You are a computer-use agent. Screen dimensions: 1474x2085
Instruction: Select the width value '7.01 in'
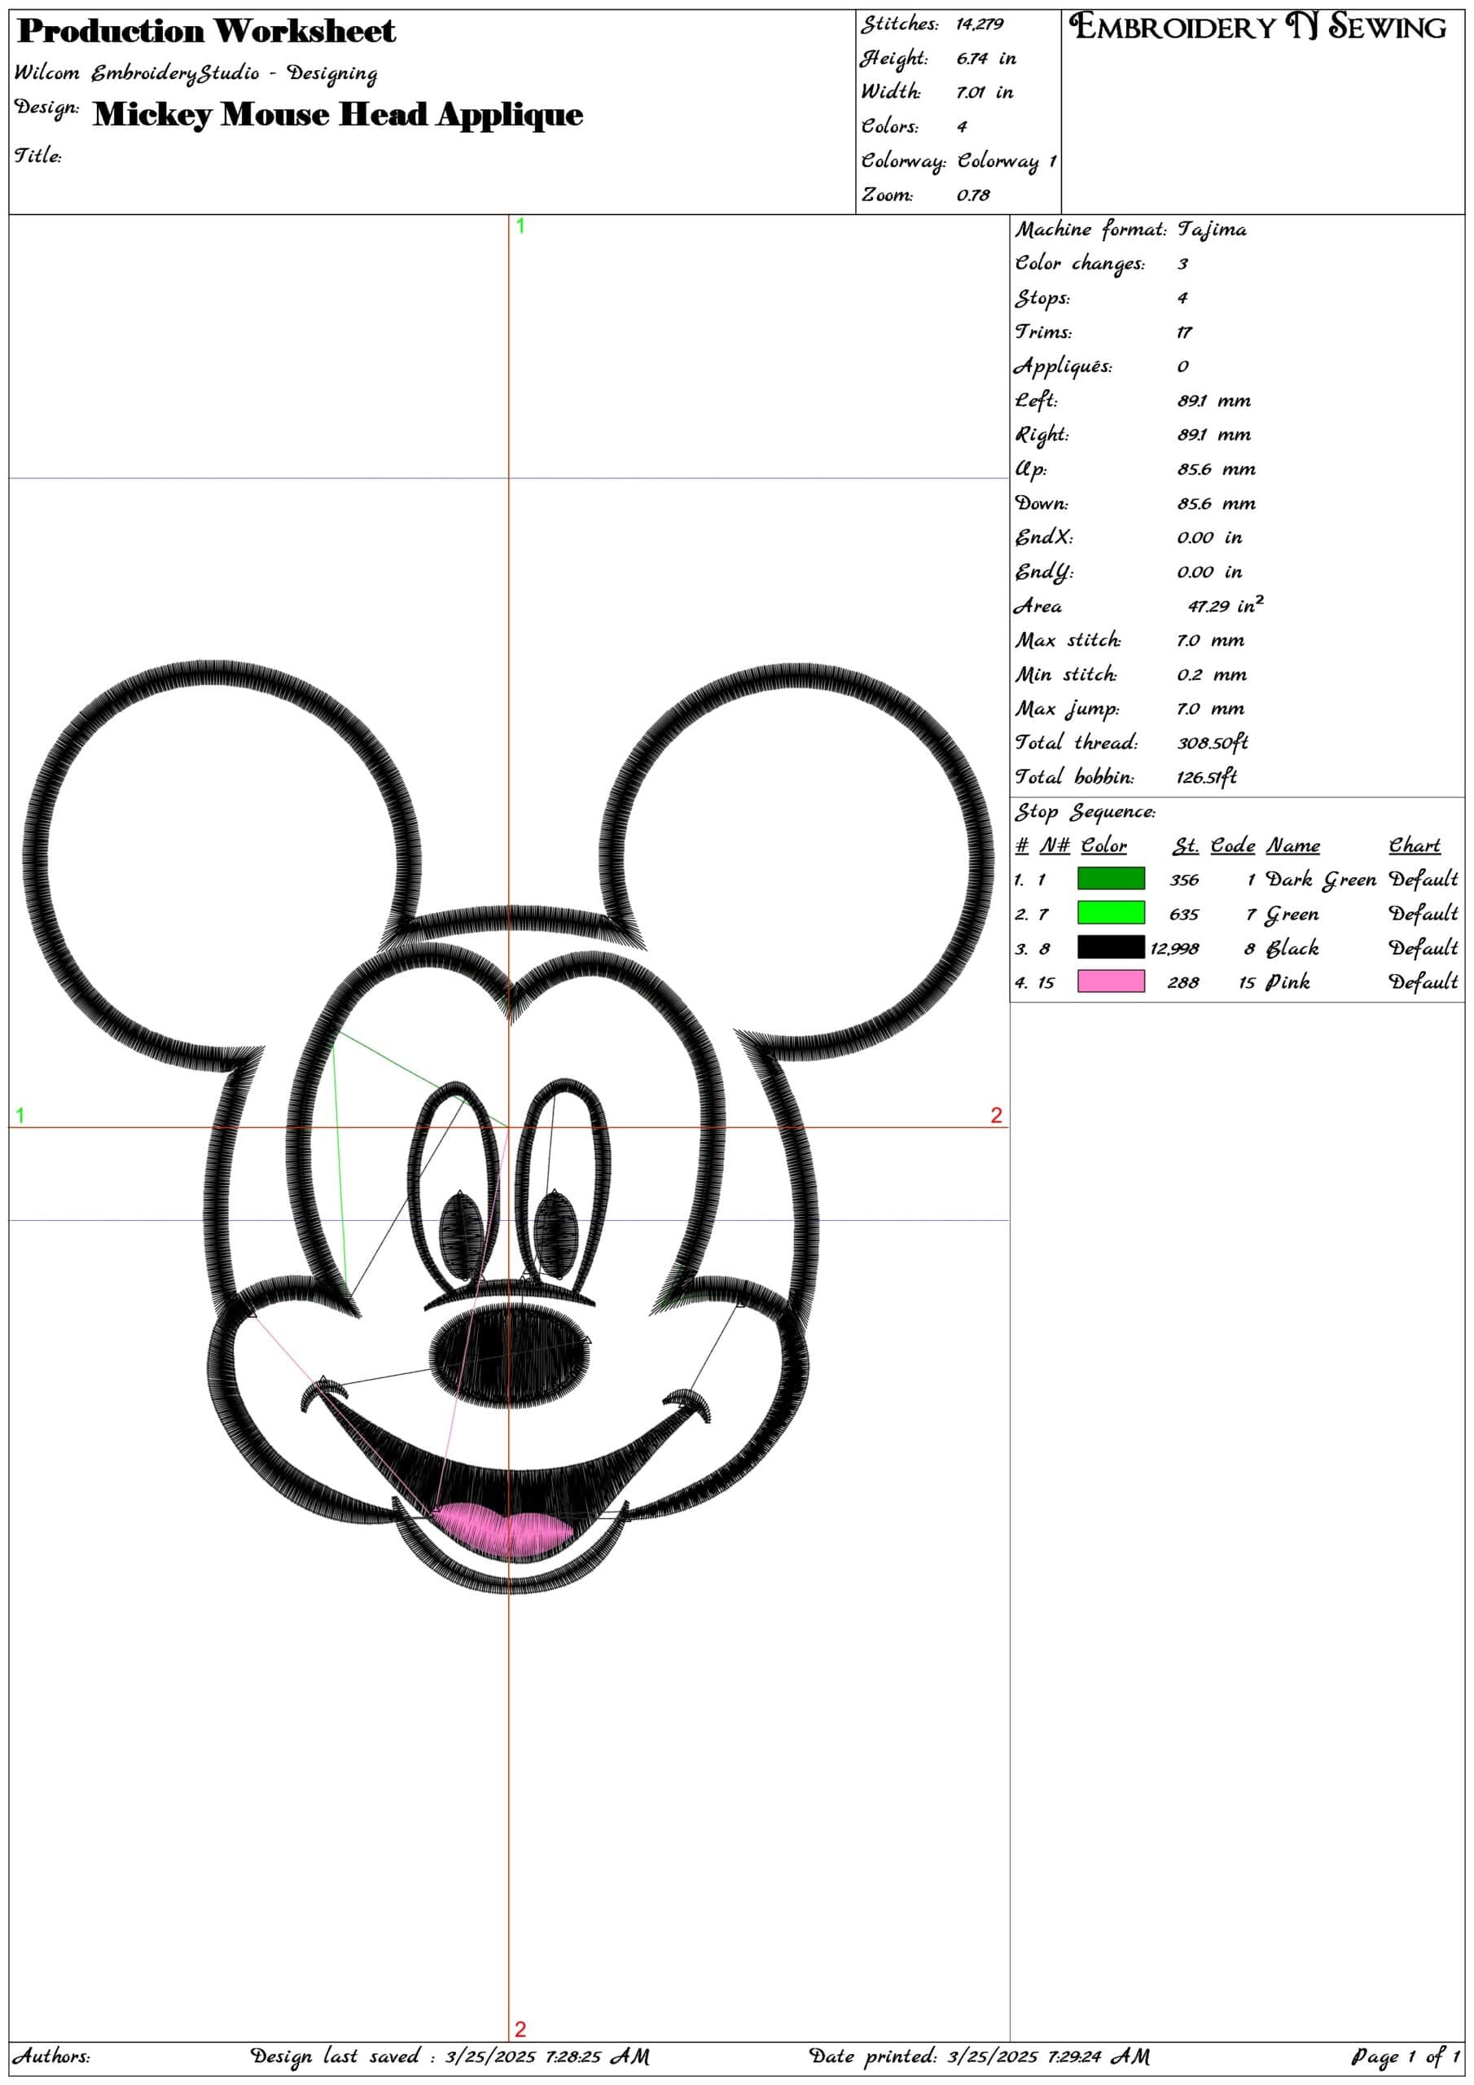985,93
